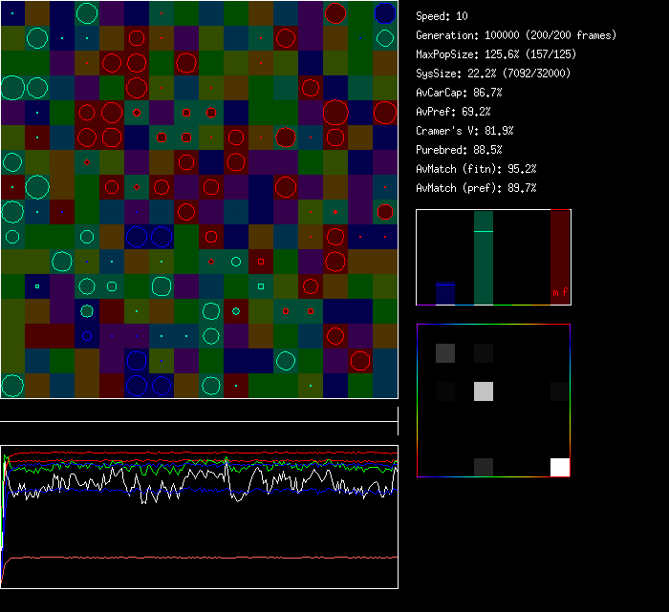Click the Purebred percentage label
669x612 pixels.
pyautogui.click(x=459, y=150)
